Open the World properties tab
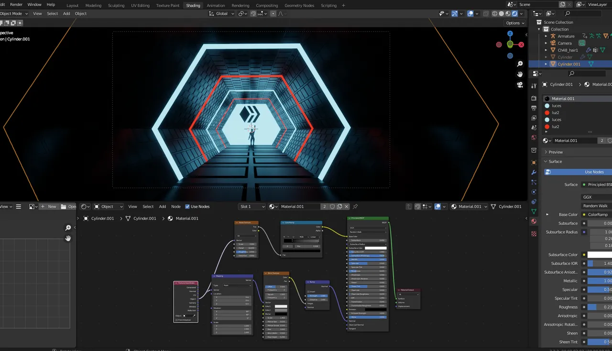612x351 pixels. click(x=534, y=138)
